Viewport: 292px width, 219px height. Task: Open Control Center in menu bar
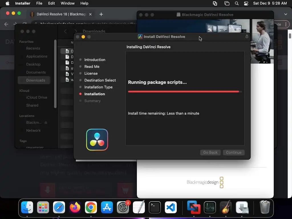tap(246, 3)
